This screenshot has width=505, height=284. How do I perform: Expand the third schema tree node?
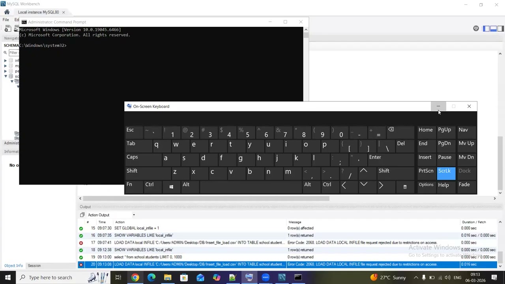pos(6,71)
